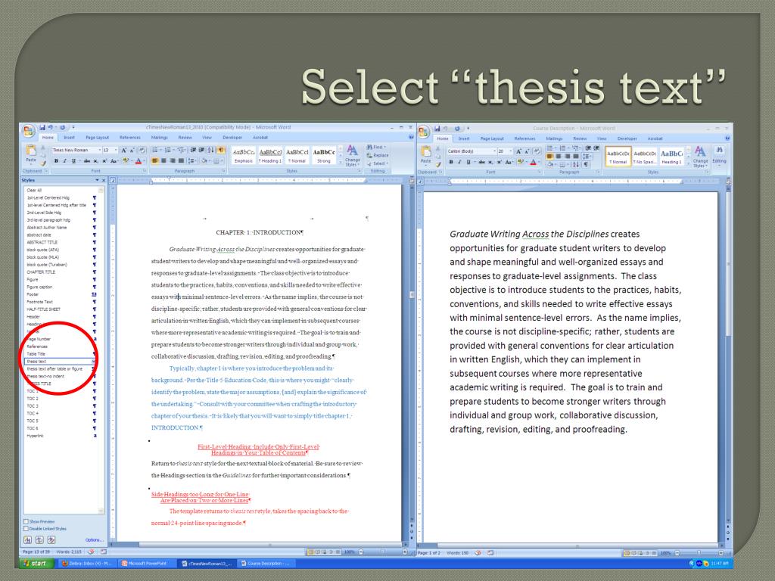Center text in Course Description window
This screenshot has width=775, height=581.
coord(558,156)
